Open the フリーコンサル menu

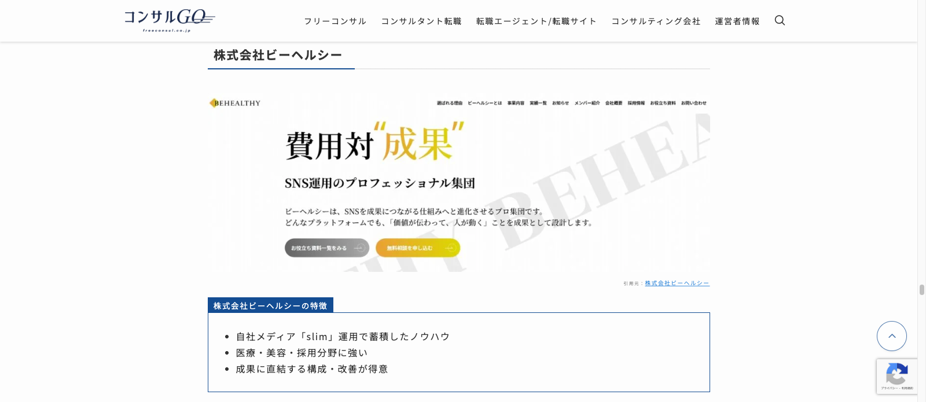coord(335,21)
